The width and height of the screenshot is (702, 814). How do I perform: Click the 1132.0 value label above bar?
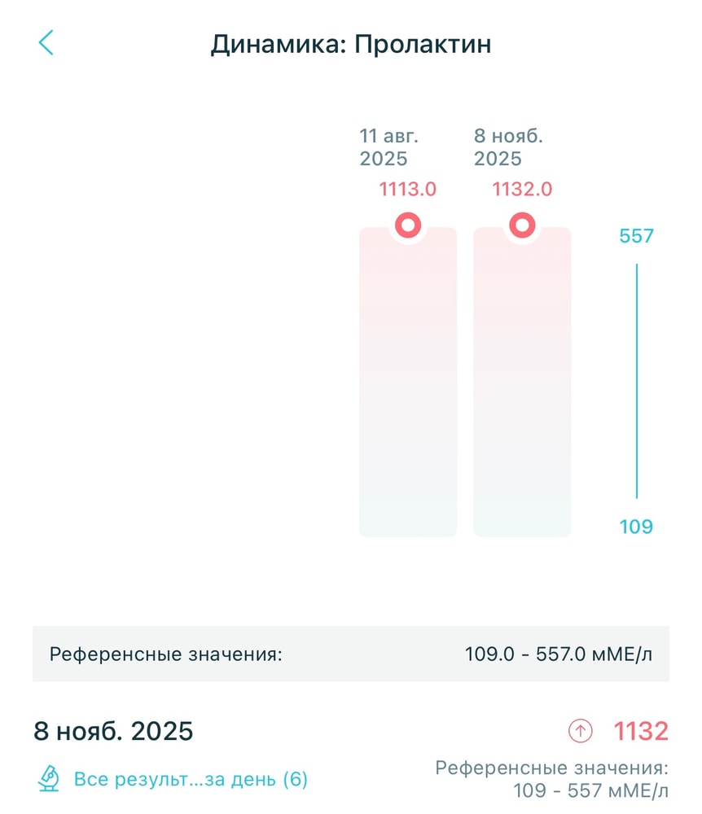tap(522, 190)
